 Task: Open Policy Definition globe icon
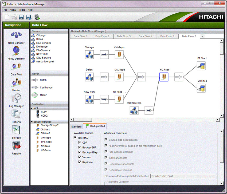[x=16, y=51]
